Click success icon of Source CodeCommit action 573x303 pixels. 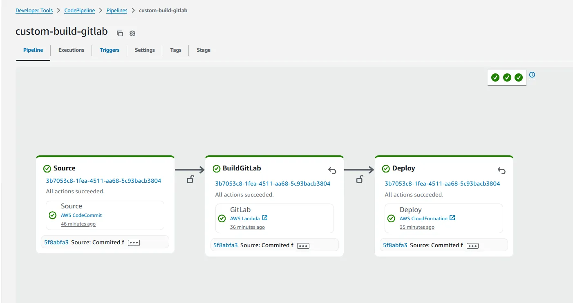coord(53,215)
